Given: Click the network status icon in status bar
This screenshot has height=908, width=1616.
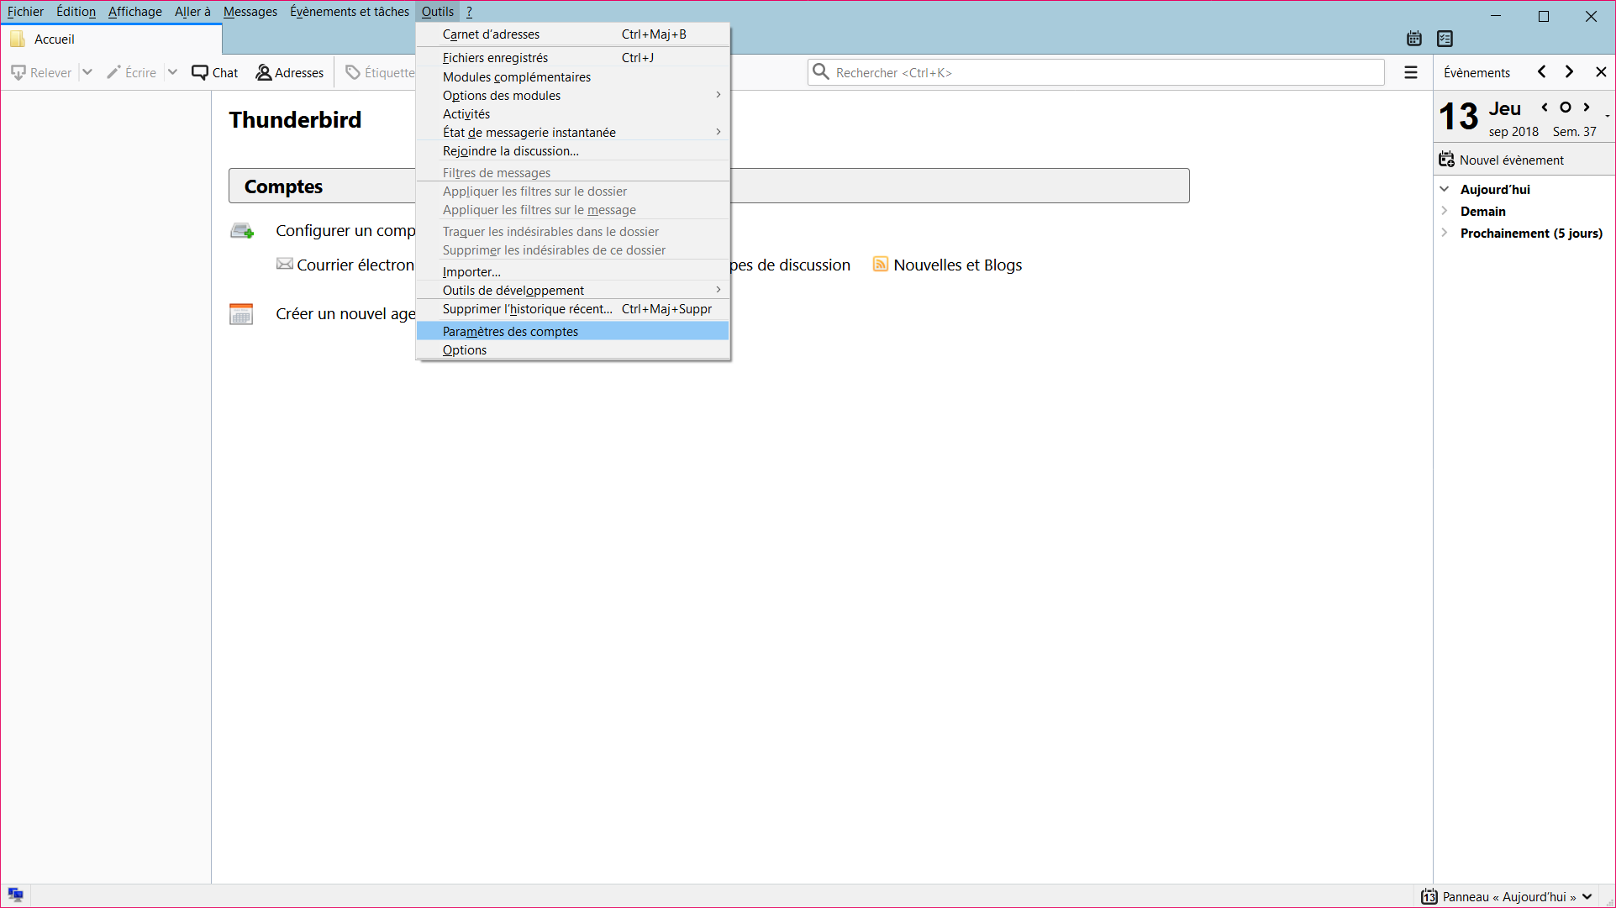Looking at the screenshot, I should point(16,895).
